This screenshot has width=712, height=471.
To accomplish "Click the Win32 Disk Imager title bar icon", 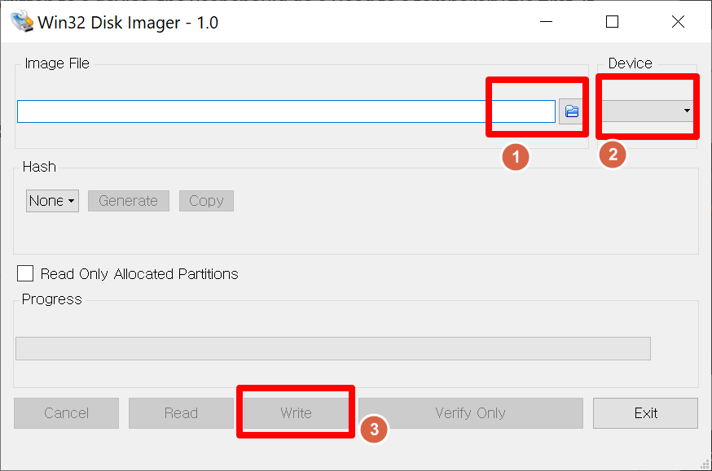I will [22, 21].
